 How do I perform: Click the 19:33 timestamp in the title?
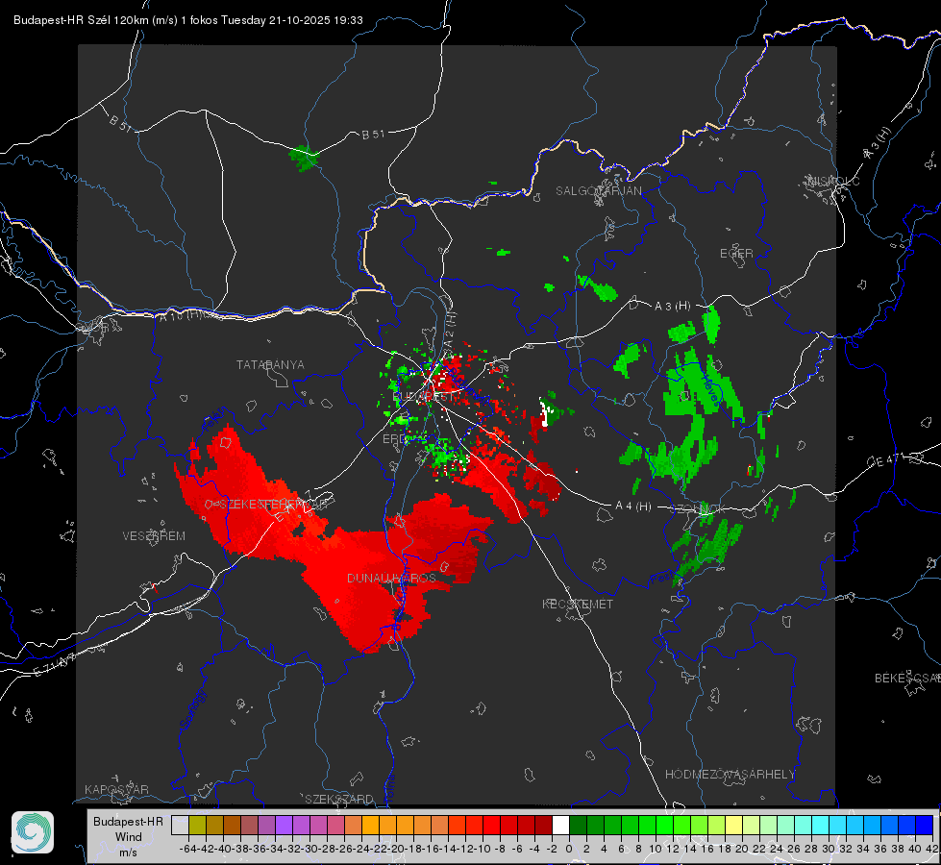click(x=348, y=20)
